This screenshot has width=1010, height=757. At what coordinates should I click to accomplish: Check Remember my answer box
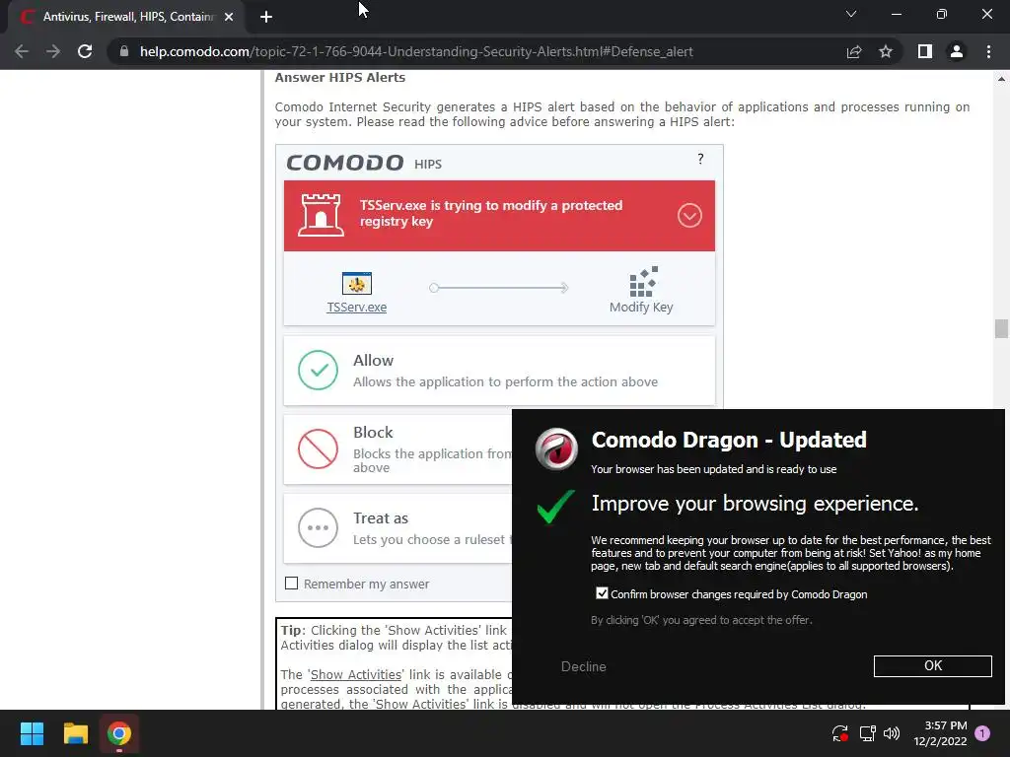point(291,584)
